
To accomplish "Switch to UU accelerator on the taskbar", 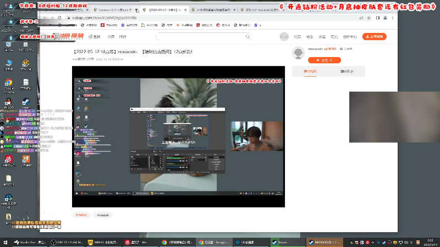I will point(251,242).
